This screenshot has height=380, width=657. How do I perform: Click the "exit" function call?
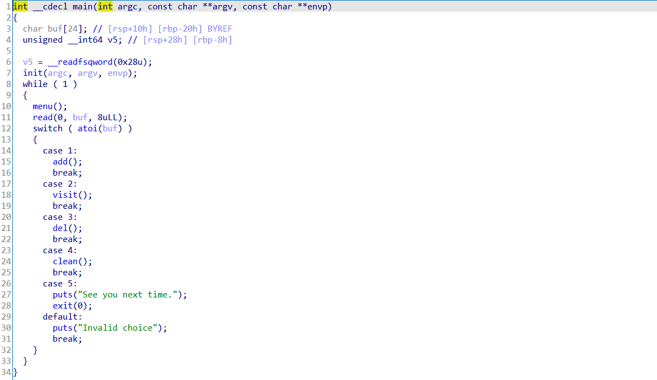[x=63, y=306]
